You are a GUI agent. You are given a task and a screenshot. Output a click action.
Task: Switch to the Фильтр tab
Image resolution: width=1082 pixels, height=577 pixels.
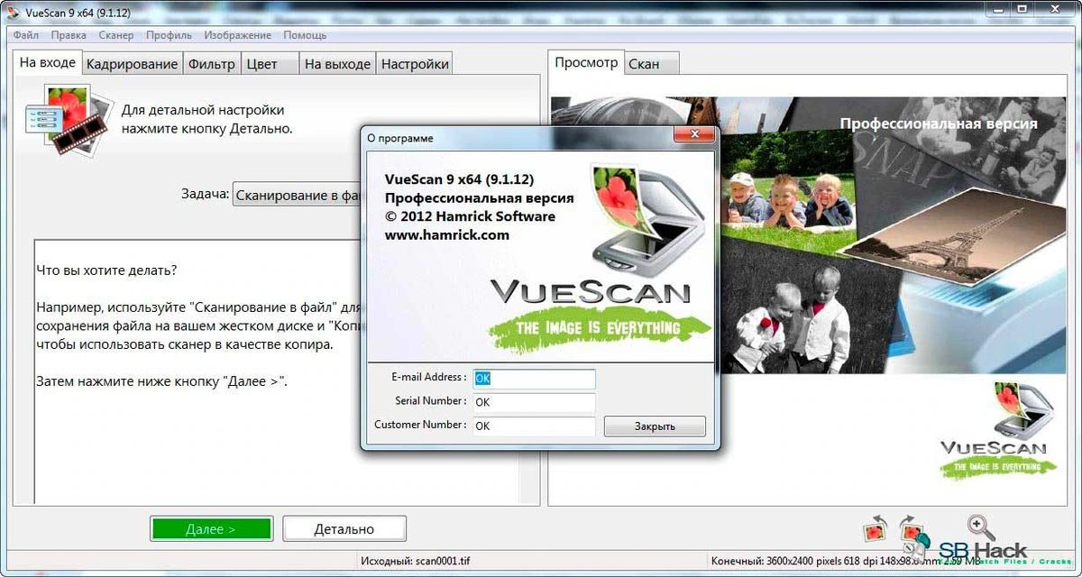tap(212, 64)
